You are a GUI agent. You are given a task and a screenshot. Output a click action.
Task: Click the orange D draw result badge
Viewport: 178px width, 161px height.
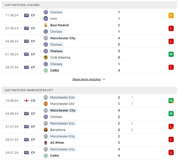[171, 15]
